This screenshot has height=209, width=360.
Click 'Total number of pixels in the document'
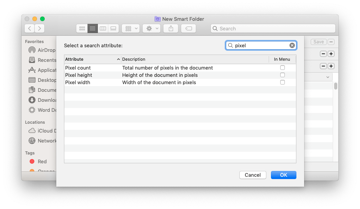pos(167,68)
